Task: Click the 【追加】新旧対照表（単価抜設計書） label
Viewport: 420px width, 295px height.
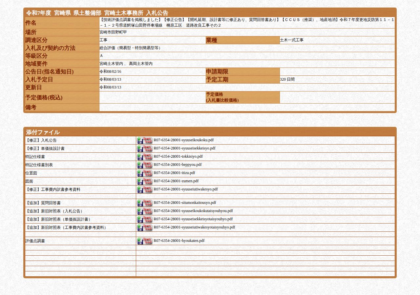Action: click(59, 219)
